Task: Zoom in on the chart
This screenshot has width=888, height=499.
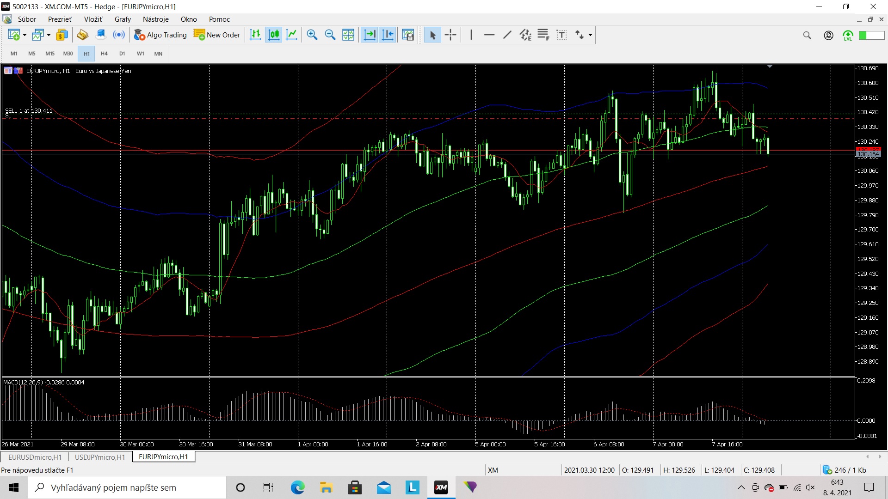Action: pos(312,35)
